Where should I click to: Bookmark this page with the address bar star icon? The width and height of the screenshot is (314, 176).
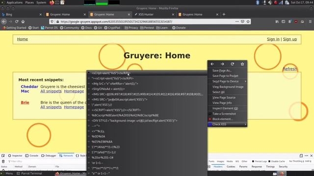[248, 22]
